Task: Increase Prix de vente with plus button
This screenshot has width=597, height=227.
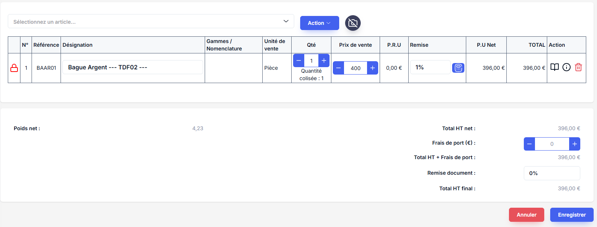Action: point(372,68)
